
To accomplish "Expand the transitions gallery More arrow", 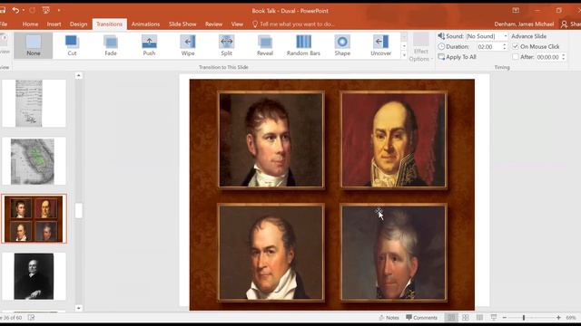I will tap(404, 55).
